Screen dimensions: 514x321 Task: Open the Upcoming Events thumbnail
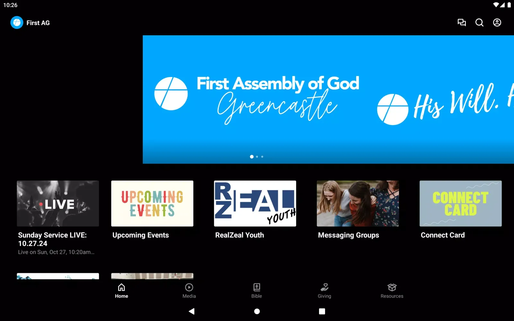click(x=152, y=204)
